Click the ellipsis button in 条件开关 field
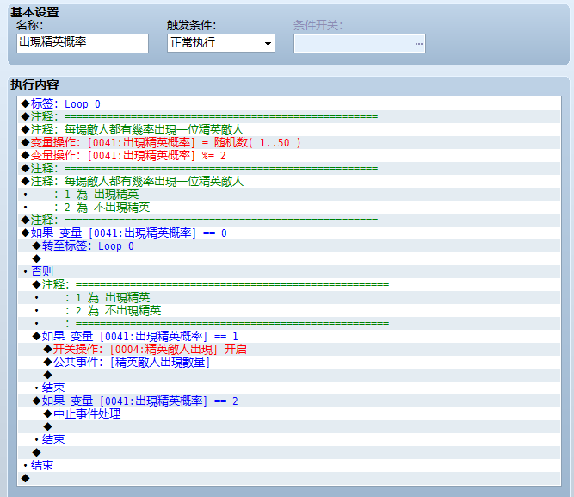 [x=419, y=44]
